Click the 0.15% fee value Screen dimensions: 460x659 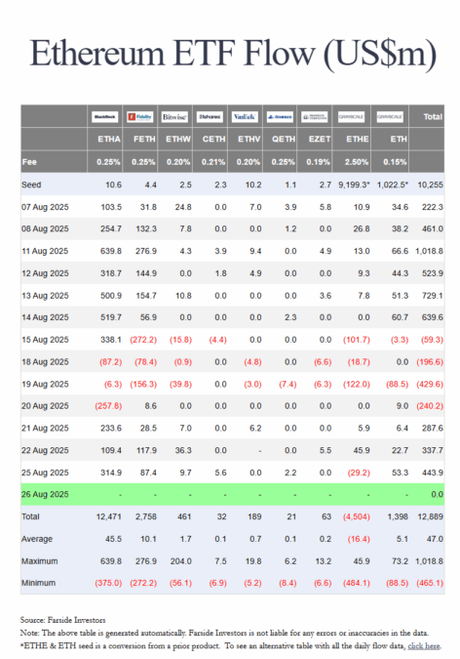coord(395,162)
